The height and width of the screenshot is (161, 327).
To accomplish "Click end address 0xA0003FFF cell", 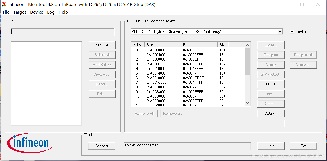I will pyautogui.click(x=193, y=50).
